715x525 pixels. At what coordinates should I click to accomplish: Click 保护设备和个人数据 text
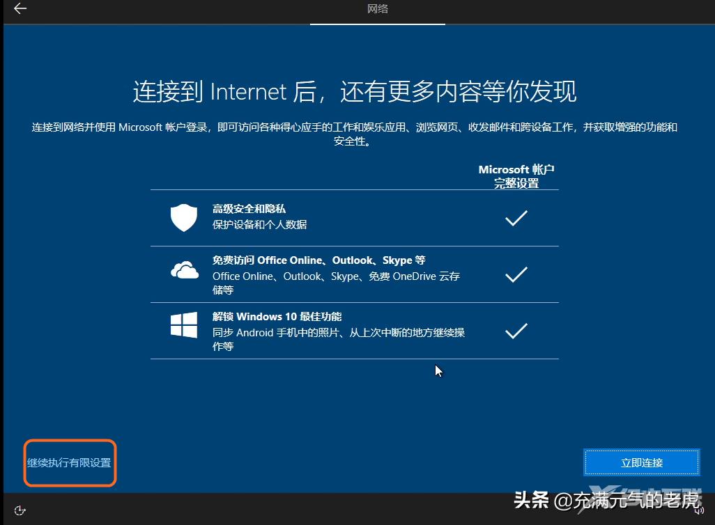[x=259, y=225]
